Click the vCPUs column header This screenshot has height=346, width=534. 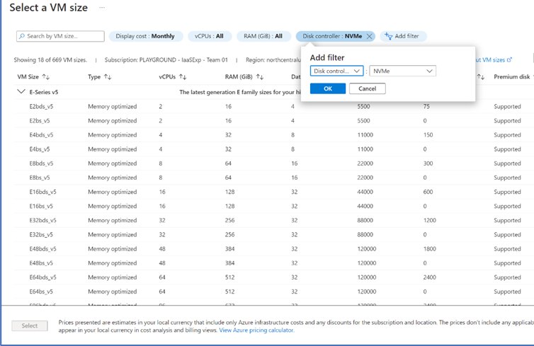point(167,77)
